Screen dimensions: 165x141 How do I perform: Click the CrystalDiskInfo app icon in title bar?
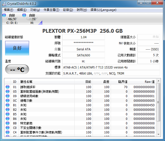coord(4,3)
